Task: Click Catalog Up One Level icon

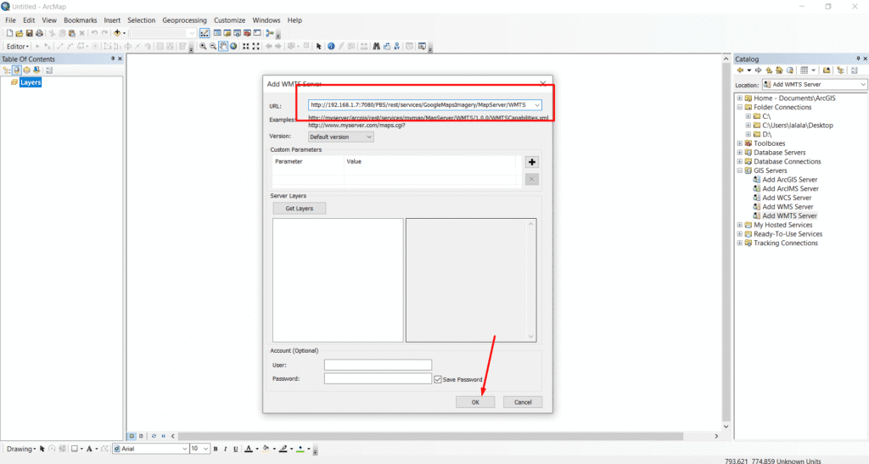Action: [x=769, y=70]
